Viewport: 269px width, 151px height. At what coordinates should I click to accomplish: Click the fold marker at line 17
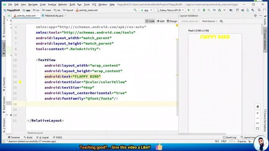pos(26,99)
